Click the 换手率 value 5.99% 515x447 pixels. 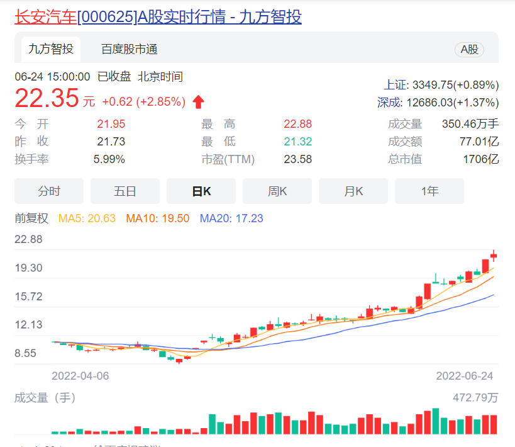[109, 159]
